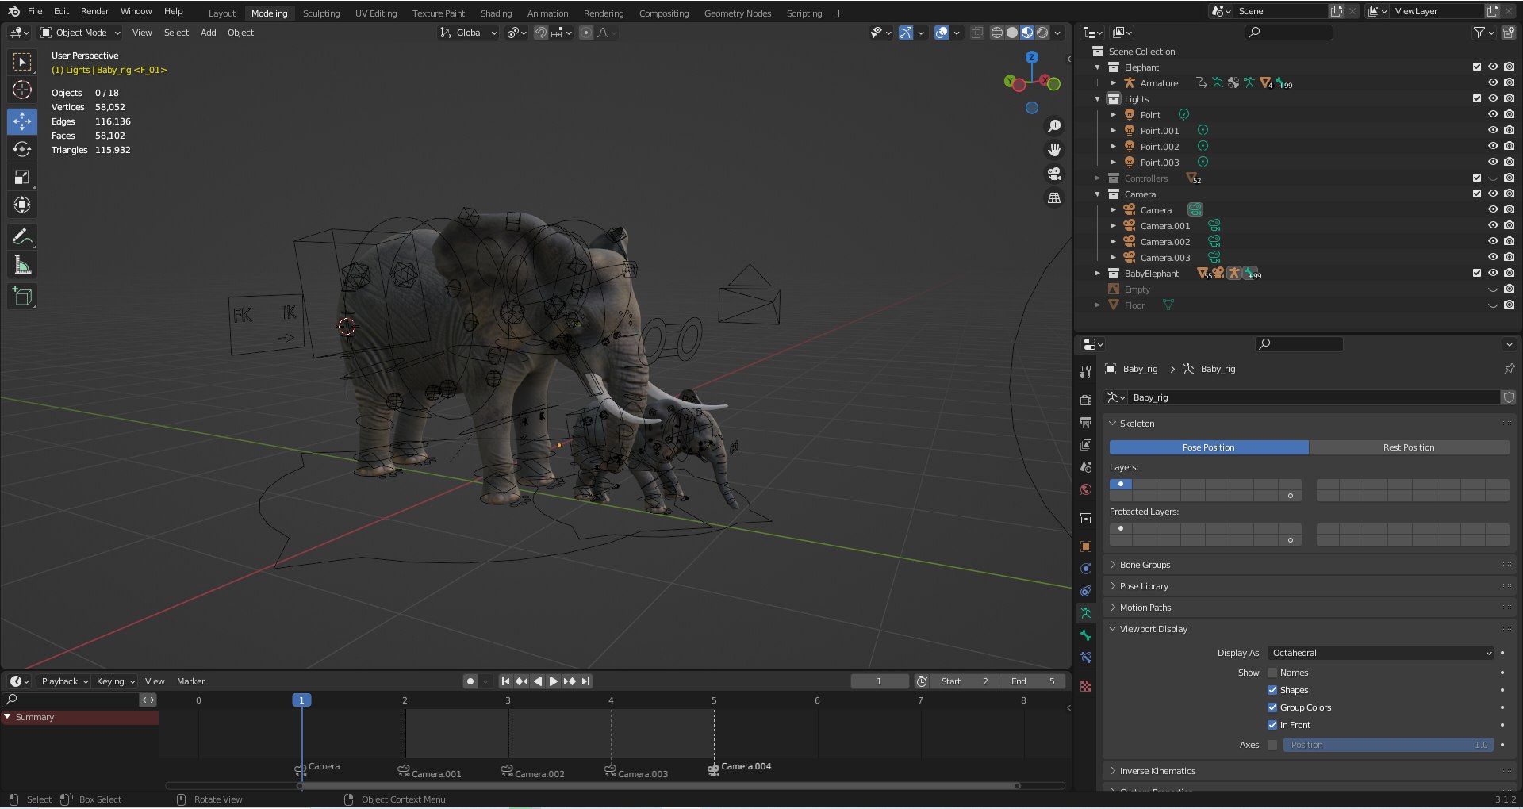Viewport: 1523px width, 809px height.
Task: Hide the Armature object in viewport
Action: [x=1493, y=83]
